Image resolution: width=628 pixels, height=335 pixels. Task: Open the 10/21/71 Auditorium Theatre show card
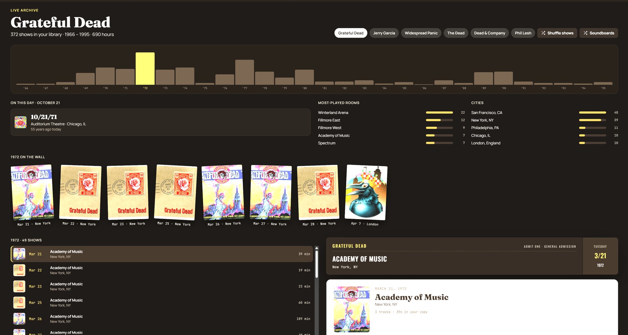pos(160,122)
